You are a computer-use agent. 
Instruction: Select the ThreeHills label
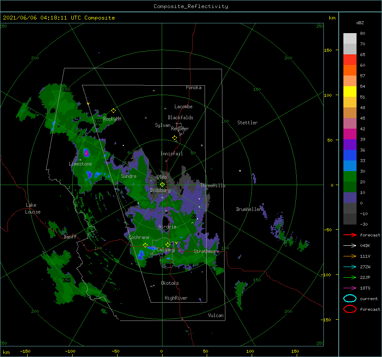(213, 186)
